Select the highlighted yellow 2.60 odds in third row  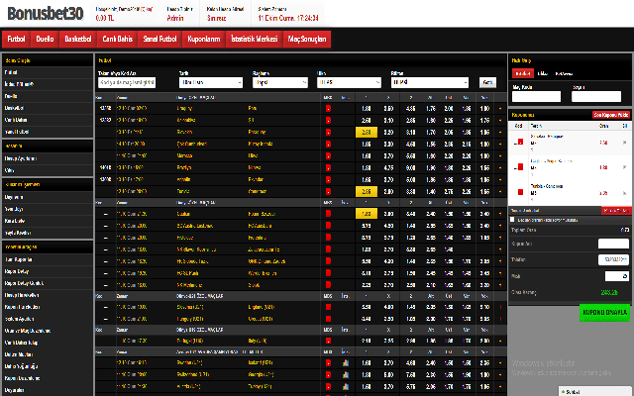[x=366, y=131]
